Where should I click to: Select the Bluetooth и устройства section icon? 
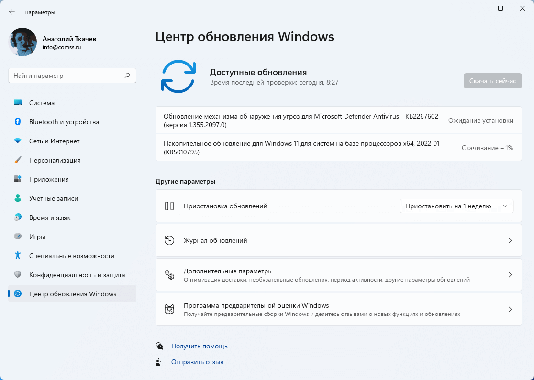[17, 122]
